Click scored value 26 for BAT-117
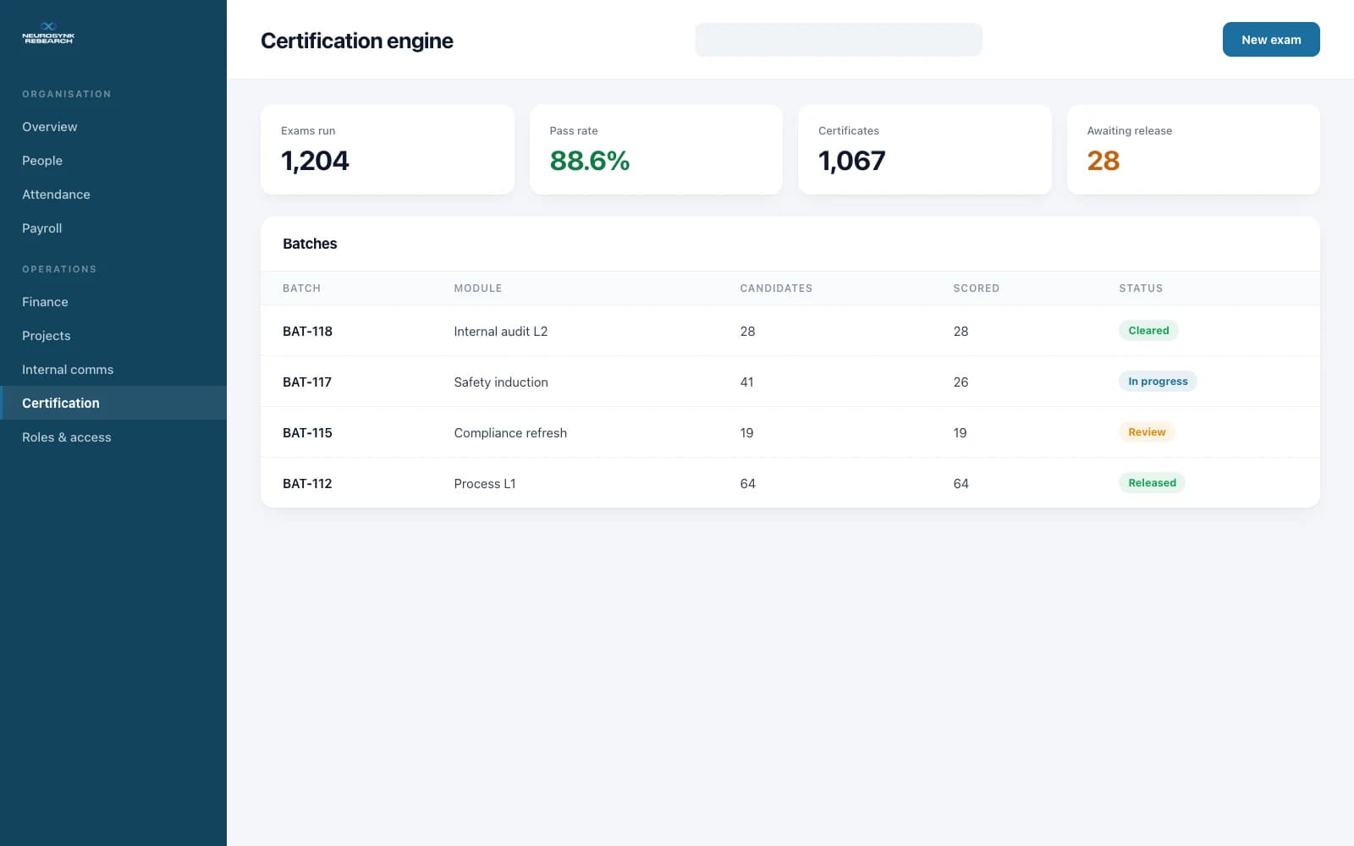 (960, 382)
